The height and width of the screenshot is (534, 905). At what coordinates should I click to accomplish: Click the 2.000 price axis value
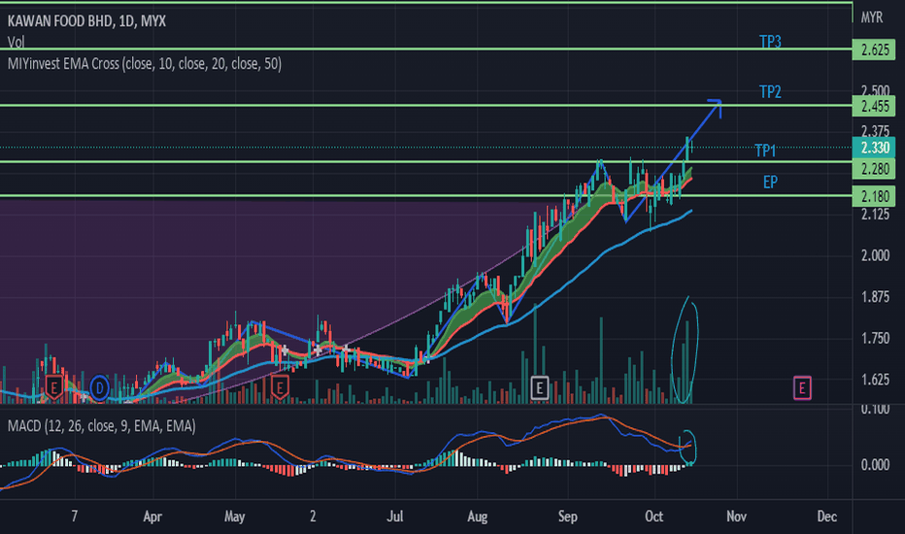[x=875, y=255]
